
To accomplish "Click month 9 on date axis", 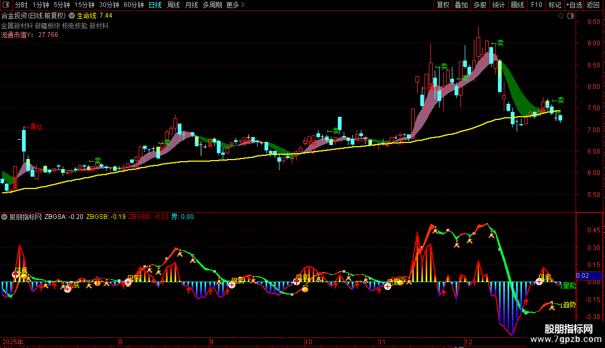I will click(x=212, y=342).
